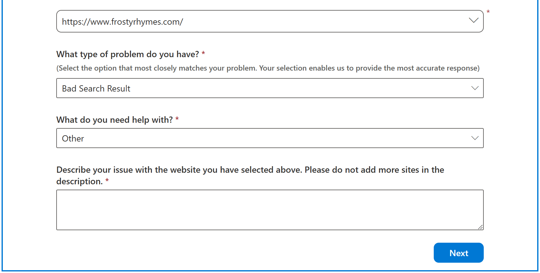Click the Next button

(458, 253)
